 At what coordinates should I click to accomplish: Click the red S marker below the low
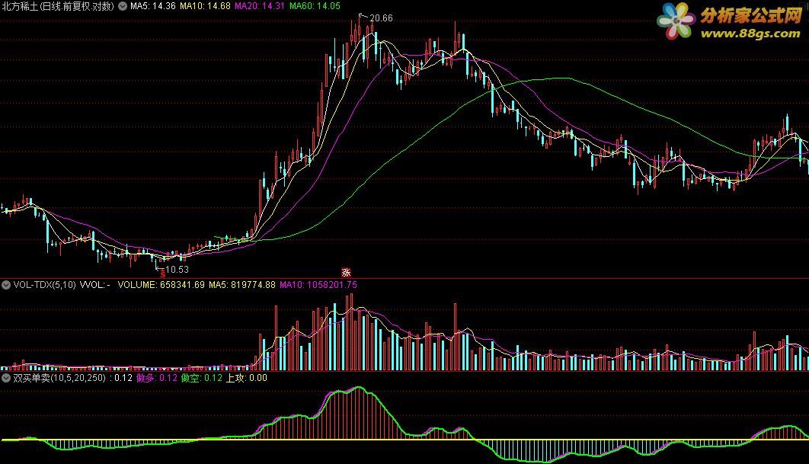[x=163, y=274]
